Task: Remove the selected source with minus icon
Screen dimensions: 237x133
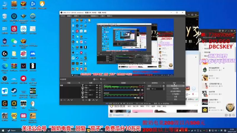Action: [86, 100]
